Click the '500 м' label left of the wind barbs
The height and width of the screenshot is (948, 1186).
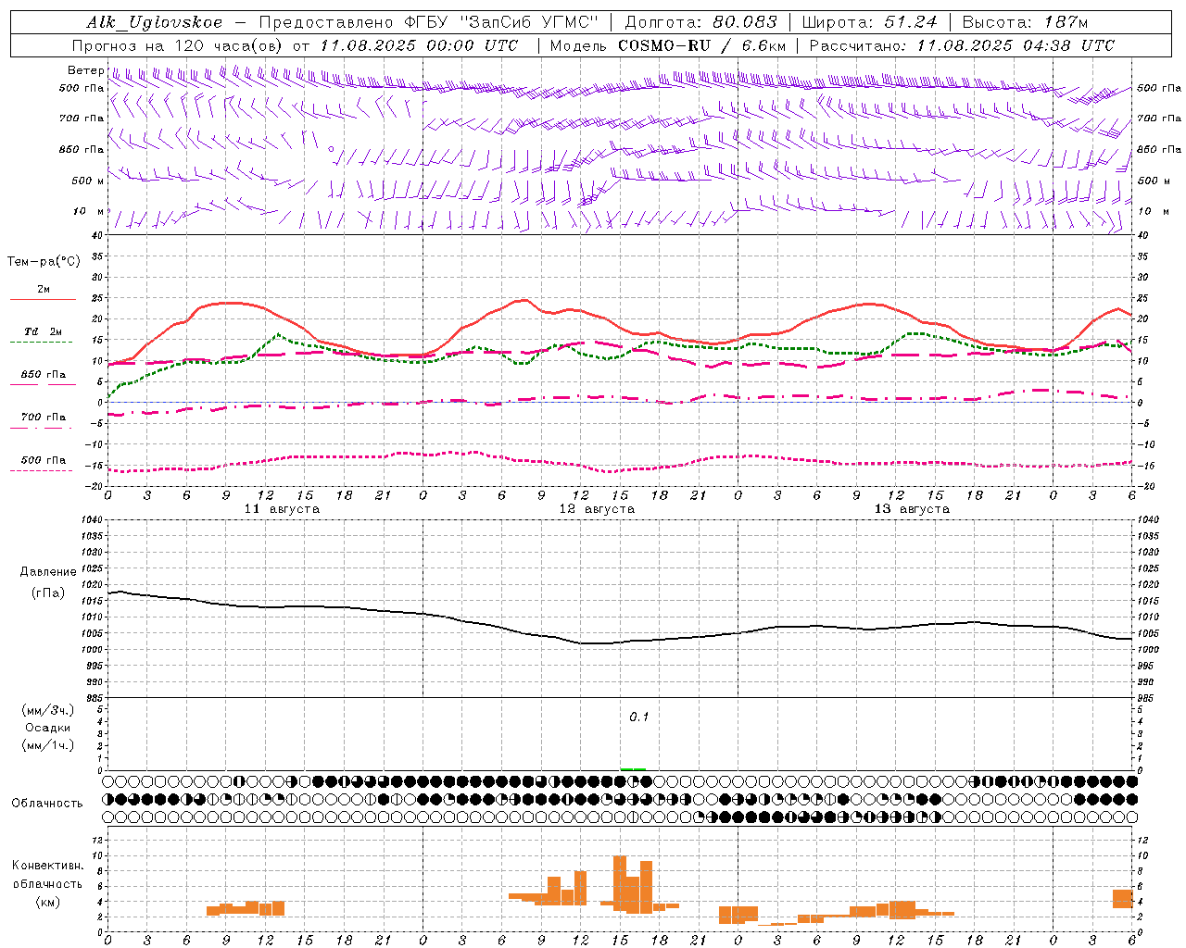[88, 181]
